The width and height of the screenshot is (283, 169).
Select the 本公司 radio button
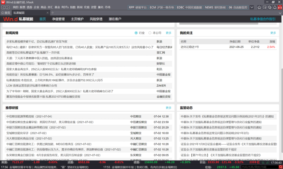tap(150, 33)
